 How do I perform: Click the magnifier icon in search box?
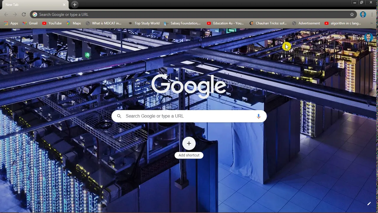pyautogui.click(x=119, y=116)
